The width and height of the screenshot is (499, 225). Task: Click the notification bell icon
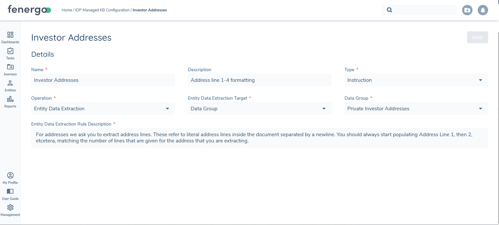[483, 10]
